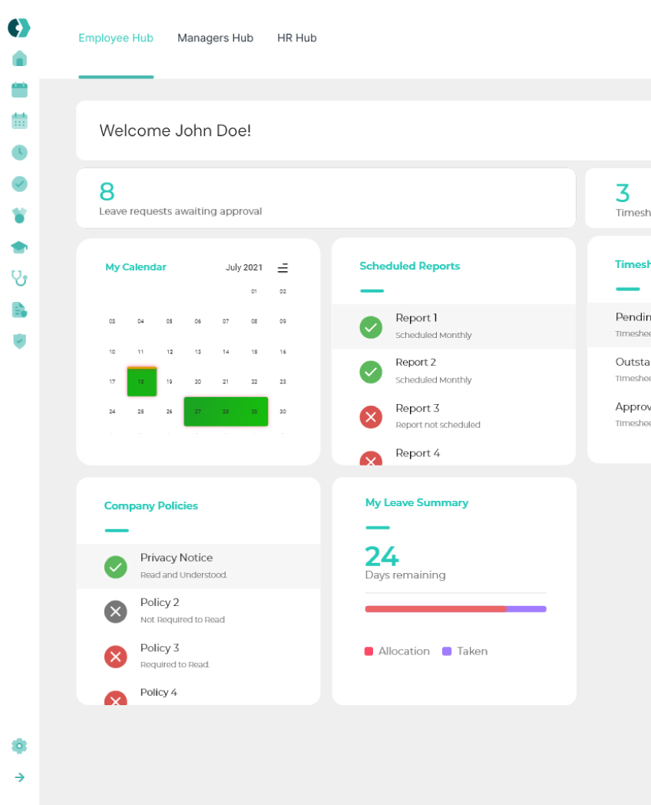Image resolution: width=651 pixels, height=805 pixels.
Task: Switch to the Managers Hub tab
Action: point(216,38)
